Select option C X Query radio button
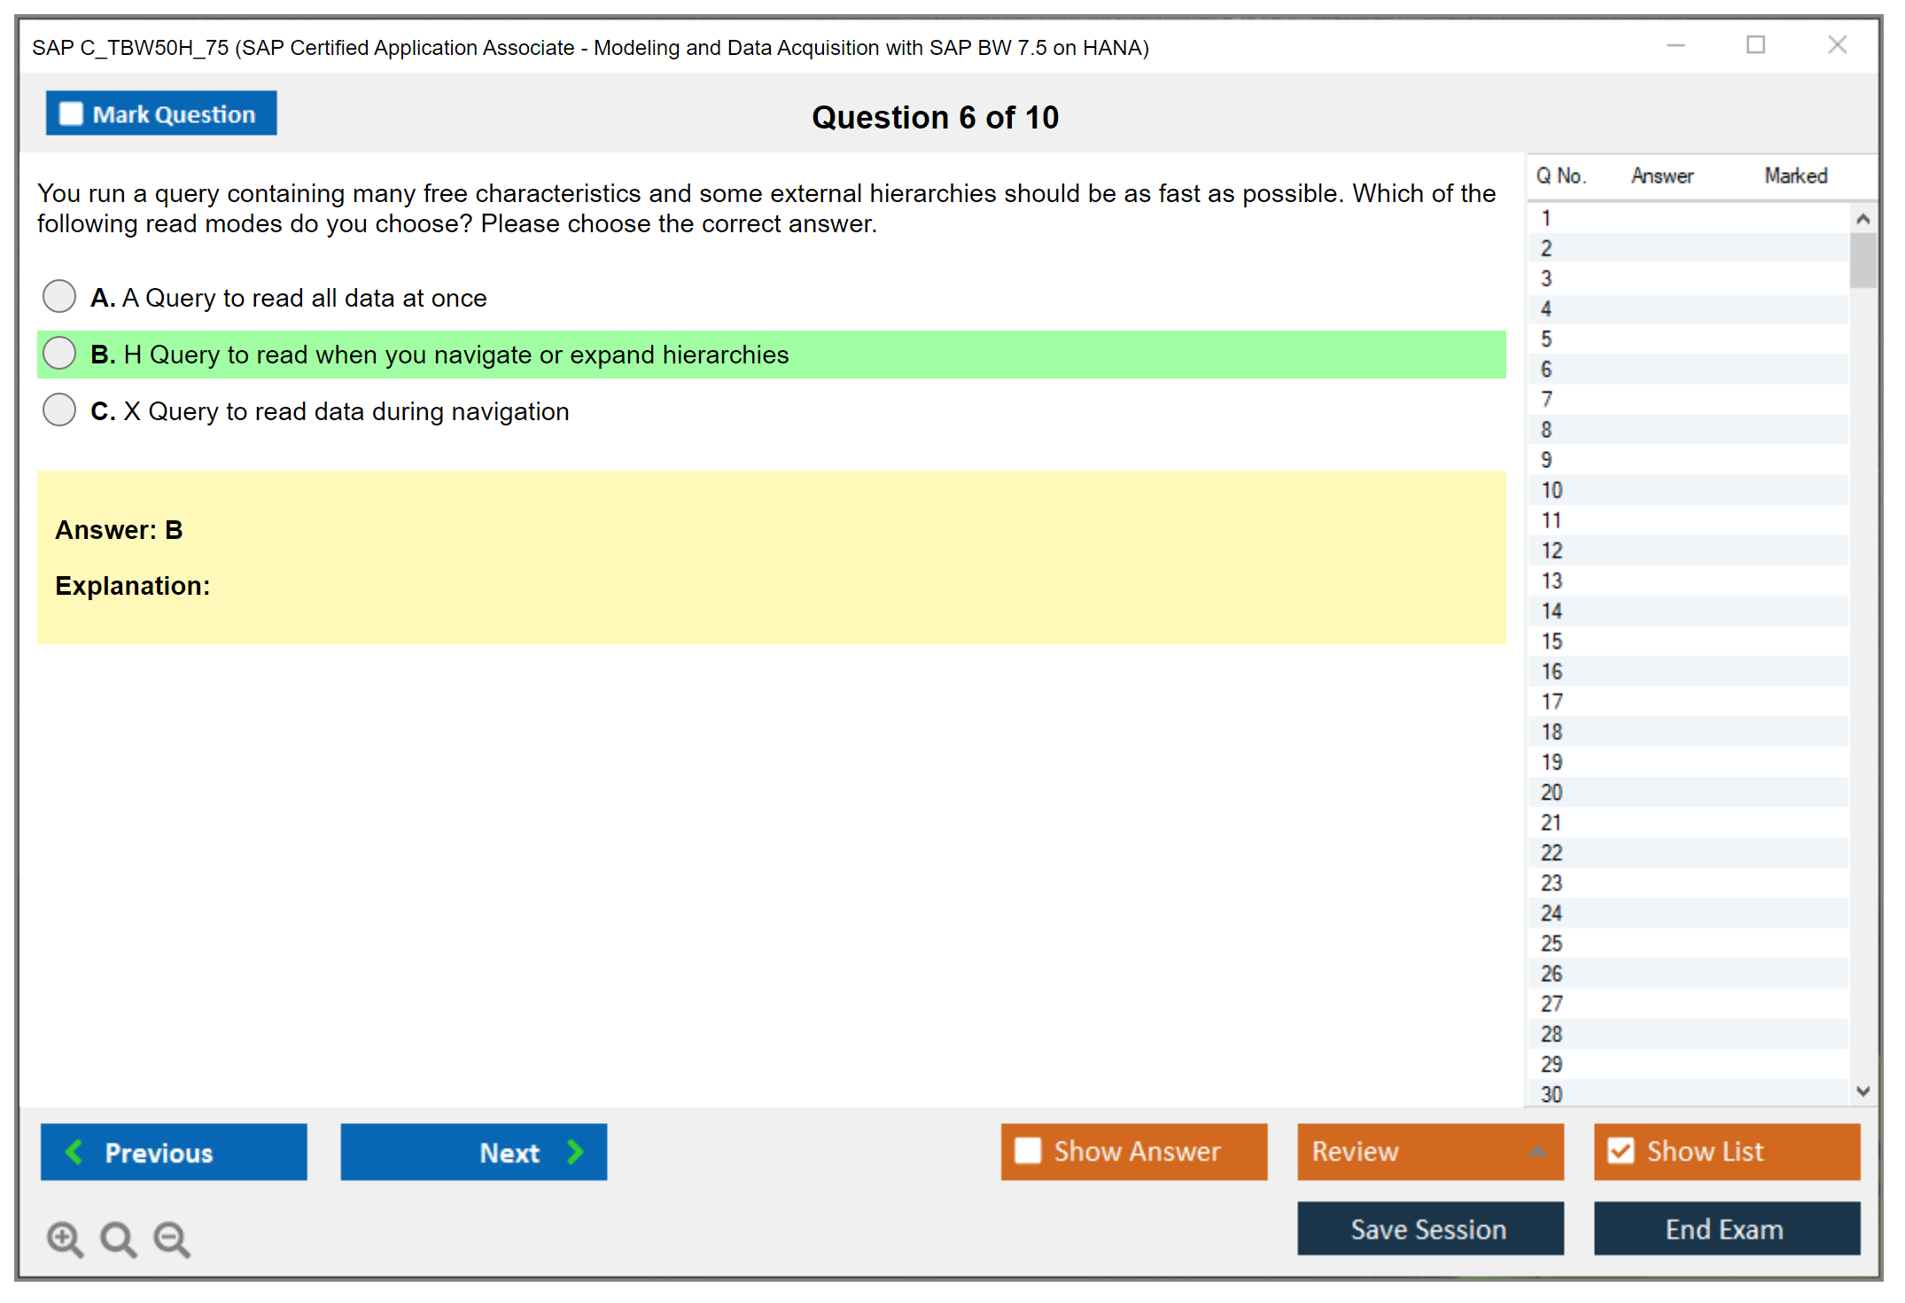Viewport: 1905px width, 1303px height. [59, 410]
